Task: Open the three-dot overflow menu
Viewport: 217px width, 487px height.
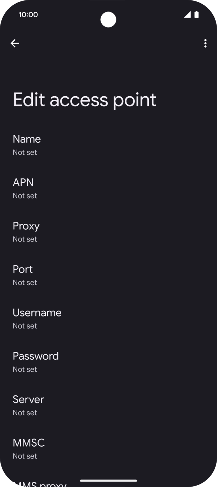Action: coord(205,43)
